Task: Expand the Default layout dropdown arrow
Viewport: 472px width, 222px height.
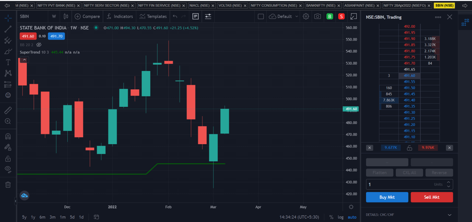Action: click(296, 16)
